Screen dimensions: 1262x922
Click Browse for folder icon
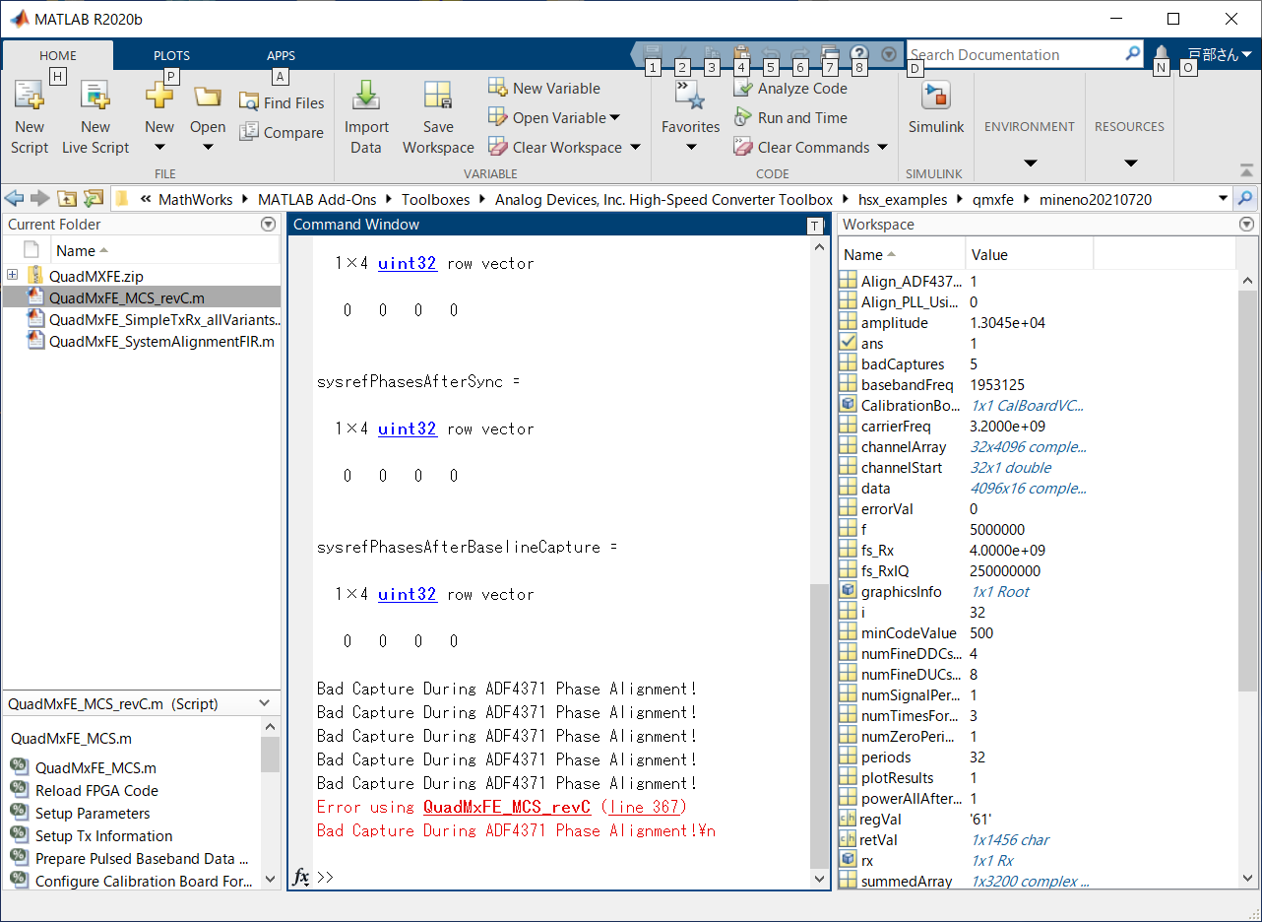pyautogui.click(x=94, y=199)
